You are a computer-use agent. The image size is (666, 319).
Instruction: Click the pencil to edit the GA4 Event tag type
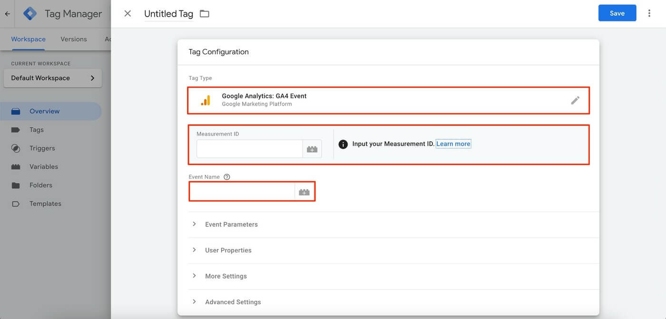575,100
